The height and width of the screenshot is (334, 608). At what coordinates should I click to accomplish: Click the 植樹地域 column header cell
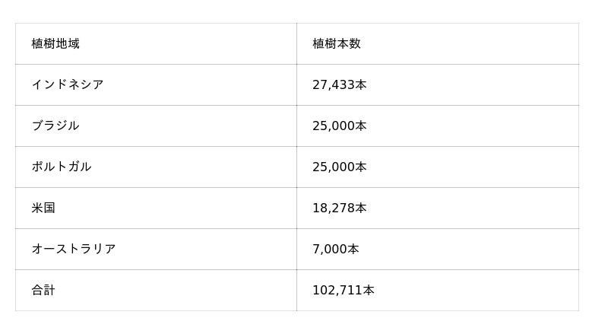55,43
